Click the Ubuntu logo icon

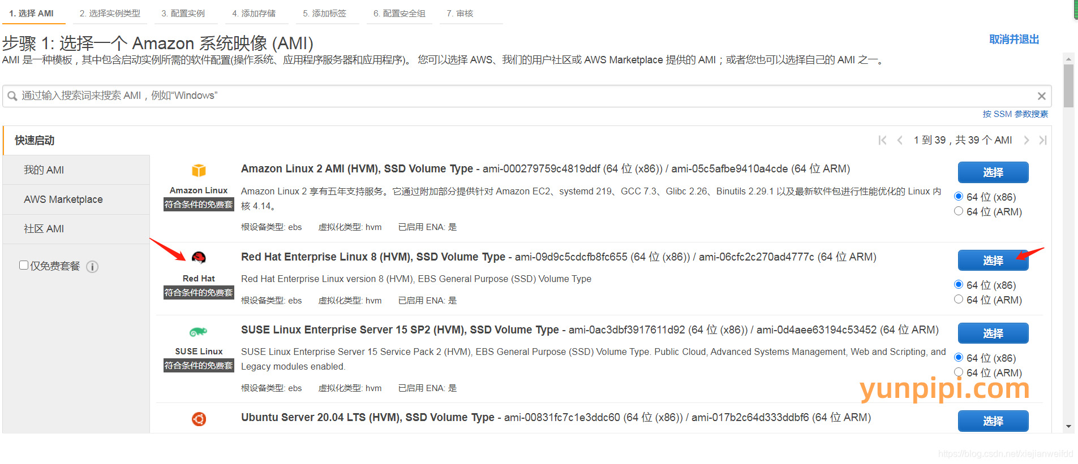(x=199, y=419)
